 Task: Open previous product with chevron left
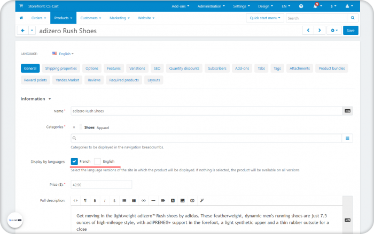pyautogui.click(x=308, y=31)
